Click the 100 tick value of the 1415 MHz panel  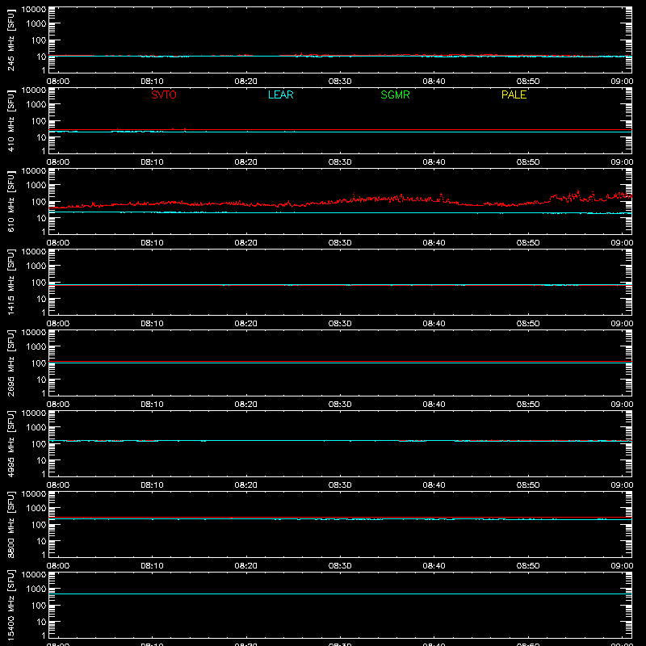39,283
